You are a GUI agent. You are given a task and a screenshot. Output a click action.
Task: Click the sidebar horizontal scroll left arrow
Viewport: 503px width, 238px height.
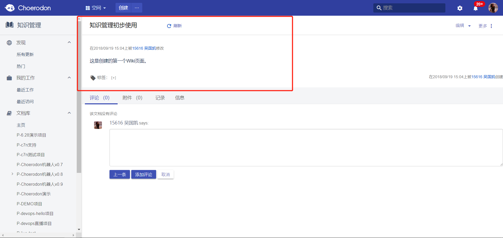tap(3, 235)
